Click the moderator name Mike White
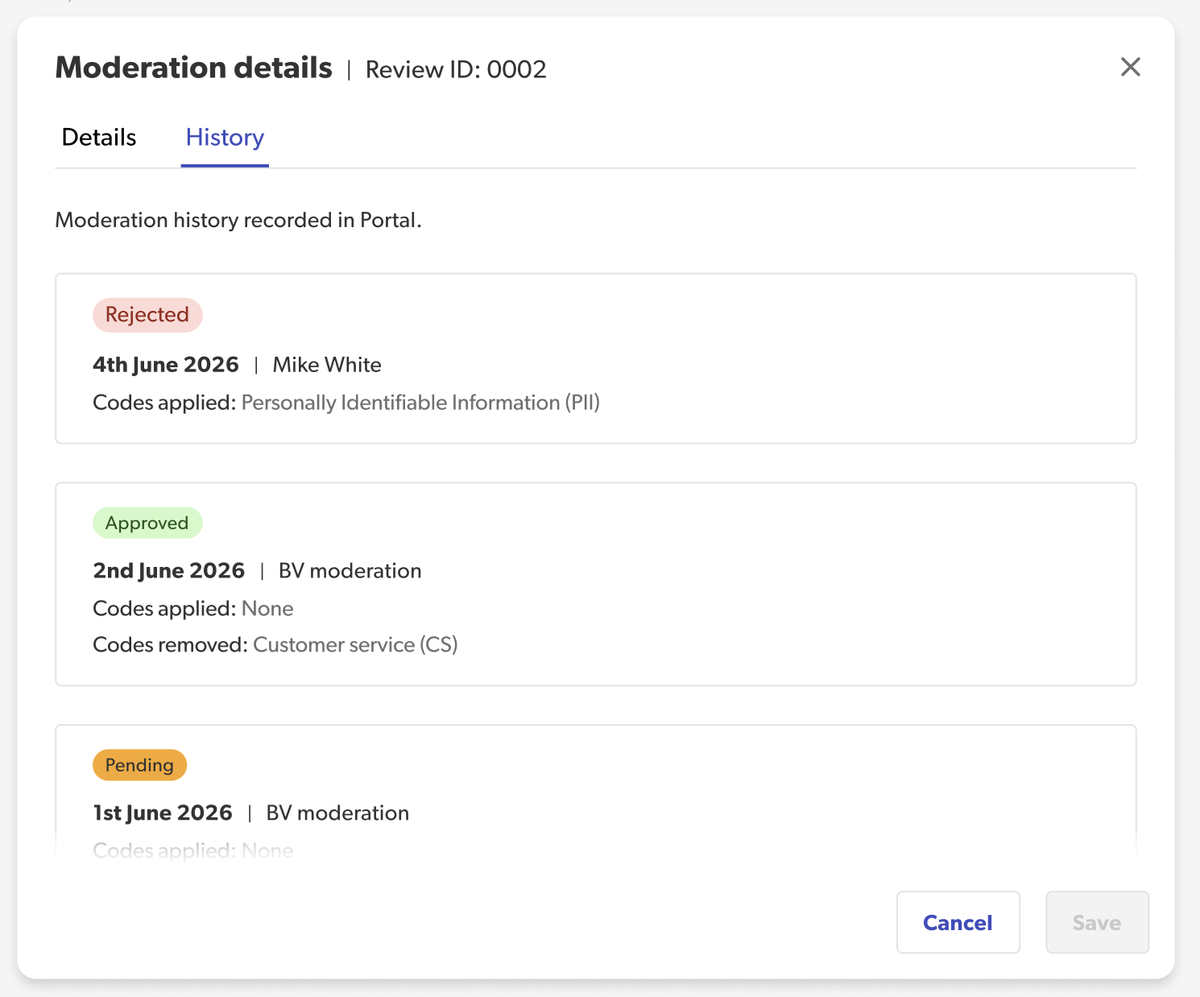The width and height of the screenshot is (1200, 997). [x=327, y=365]
